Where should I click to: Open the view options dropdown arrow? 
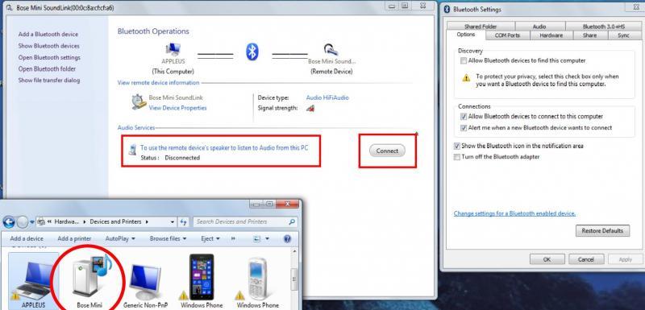(x=268, y=238)
